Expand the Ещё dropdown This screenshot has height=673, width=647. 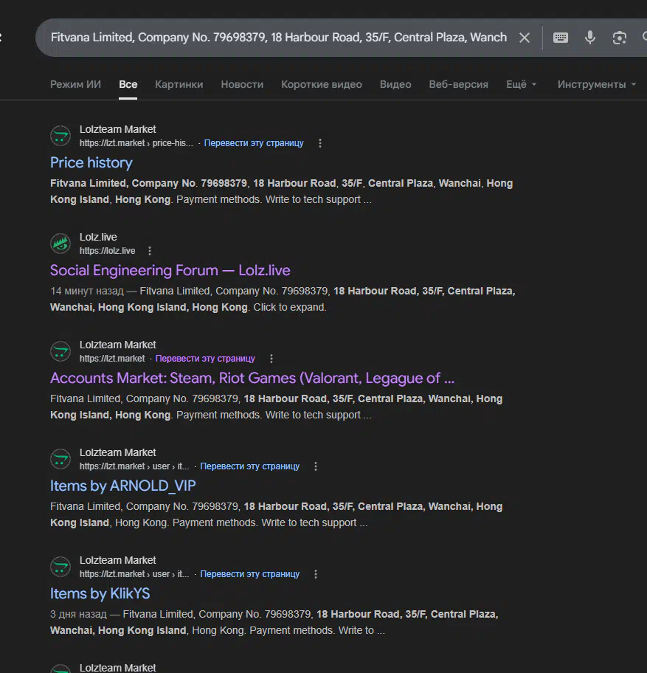pos(521,84)
